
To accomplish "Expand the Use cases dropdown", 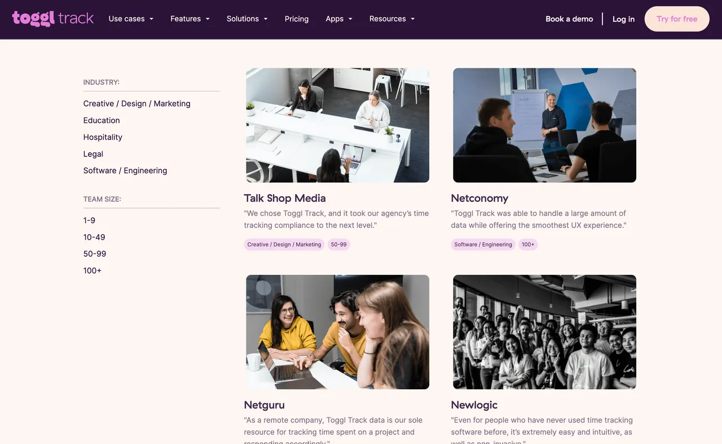I will tap(131, 19).
